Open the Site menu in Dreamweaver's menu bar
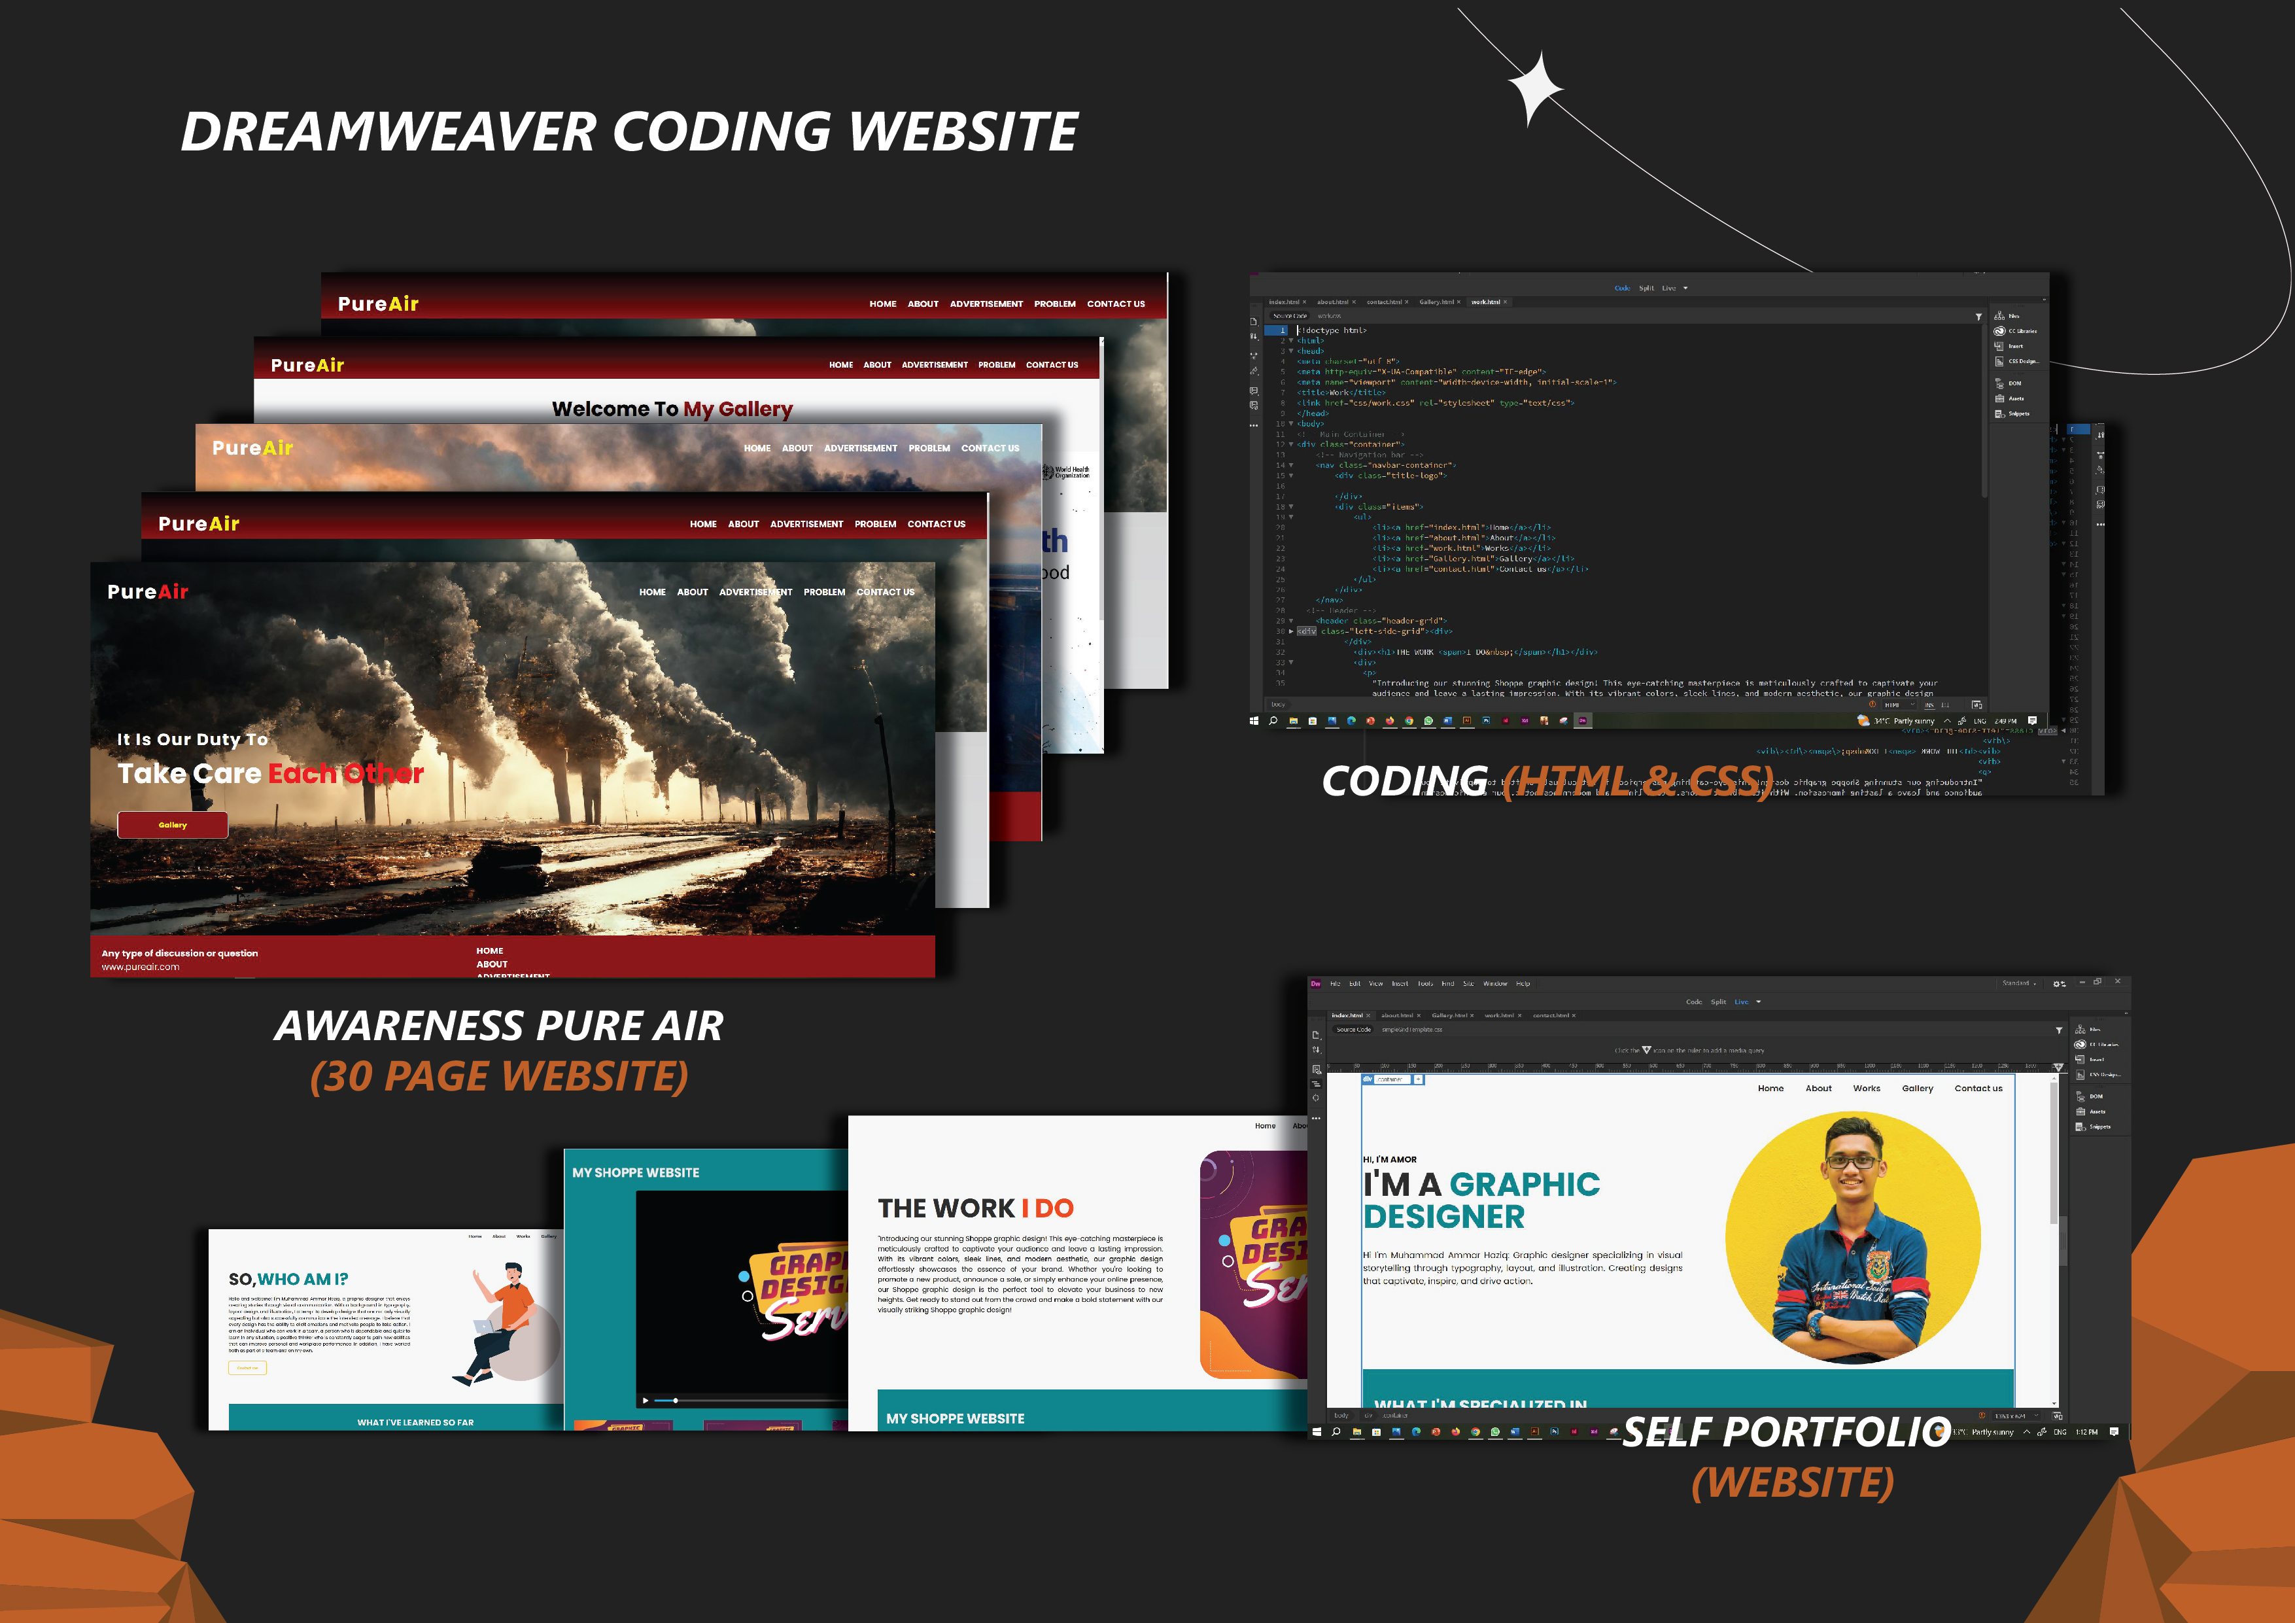Image resolution: width=2295 pixels, height=1623 pixels. pos(1468,984)
